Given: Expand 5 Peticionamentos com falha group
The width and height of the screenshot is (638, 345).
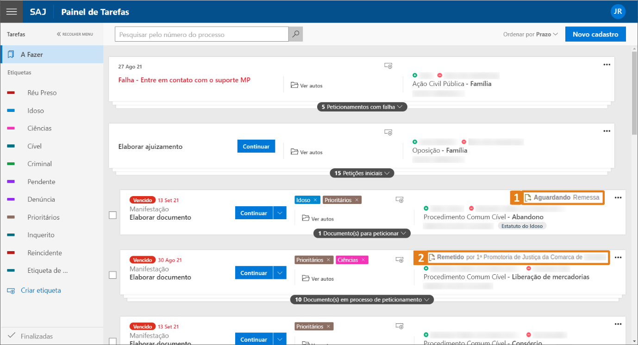Looking at the screenshot, I should click(362, 107).
